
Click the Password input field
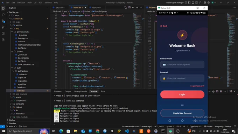point(182,78)
